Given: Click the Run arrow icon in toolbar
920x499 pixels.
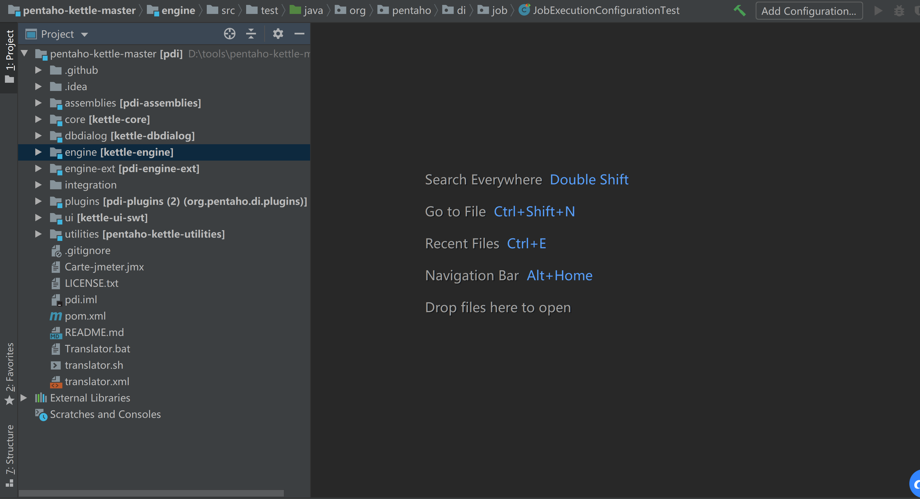Looking at the screenshot, I should (x=878, y=10).
